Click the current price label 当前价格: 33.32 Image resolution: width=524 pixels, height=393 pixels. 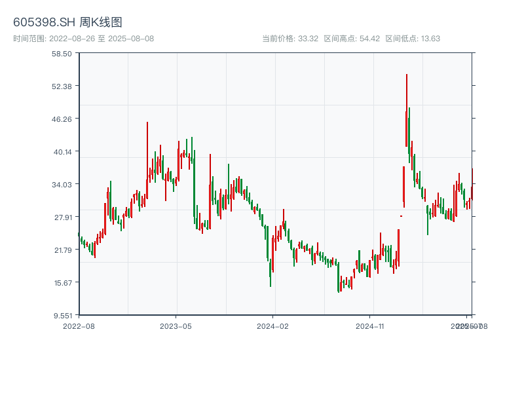point(290,39)
